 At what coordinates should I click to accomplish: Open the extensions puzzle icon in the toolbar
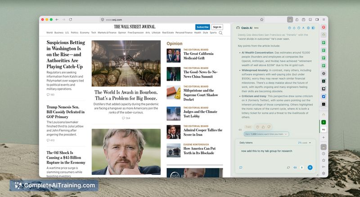click(x=297, y=20)
